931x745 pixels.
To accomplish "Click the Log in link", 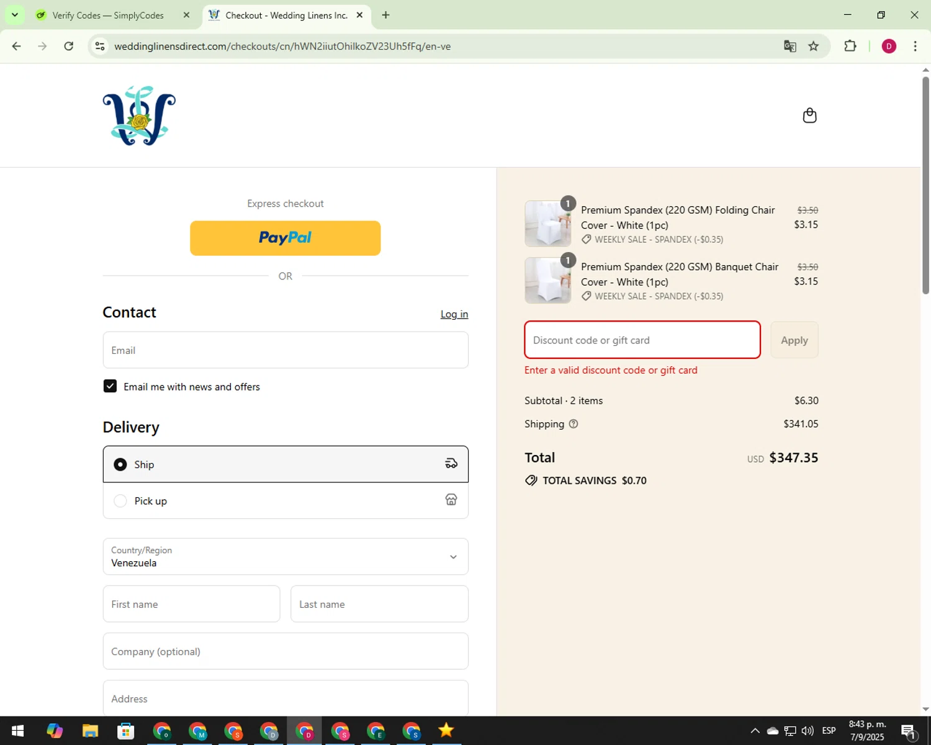I will (454, 314).
